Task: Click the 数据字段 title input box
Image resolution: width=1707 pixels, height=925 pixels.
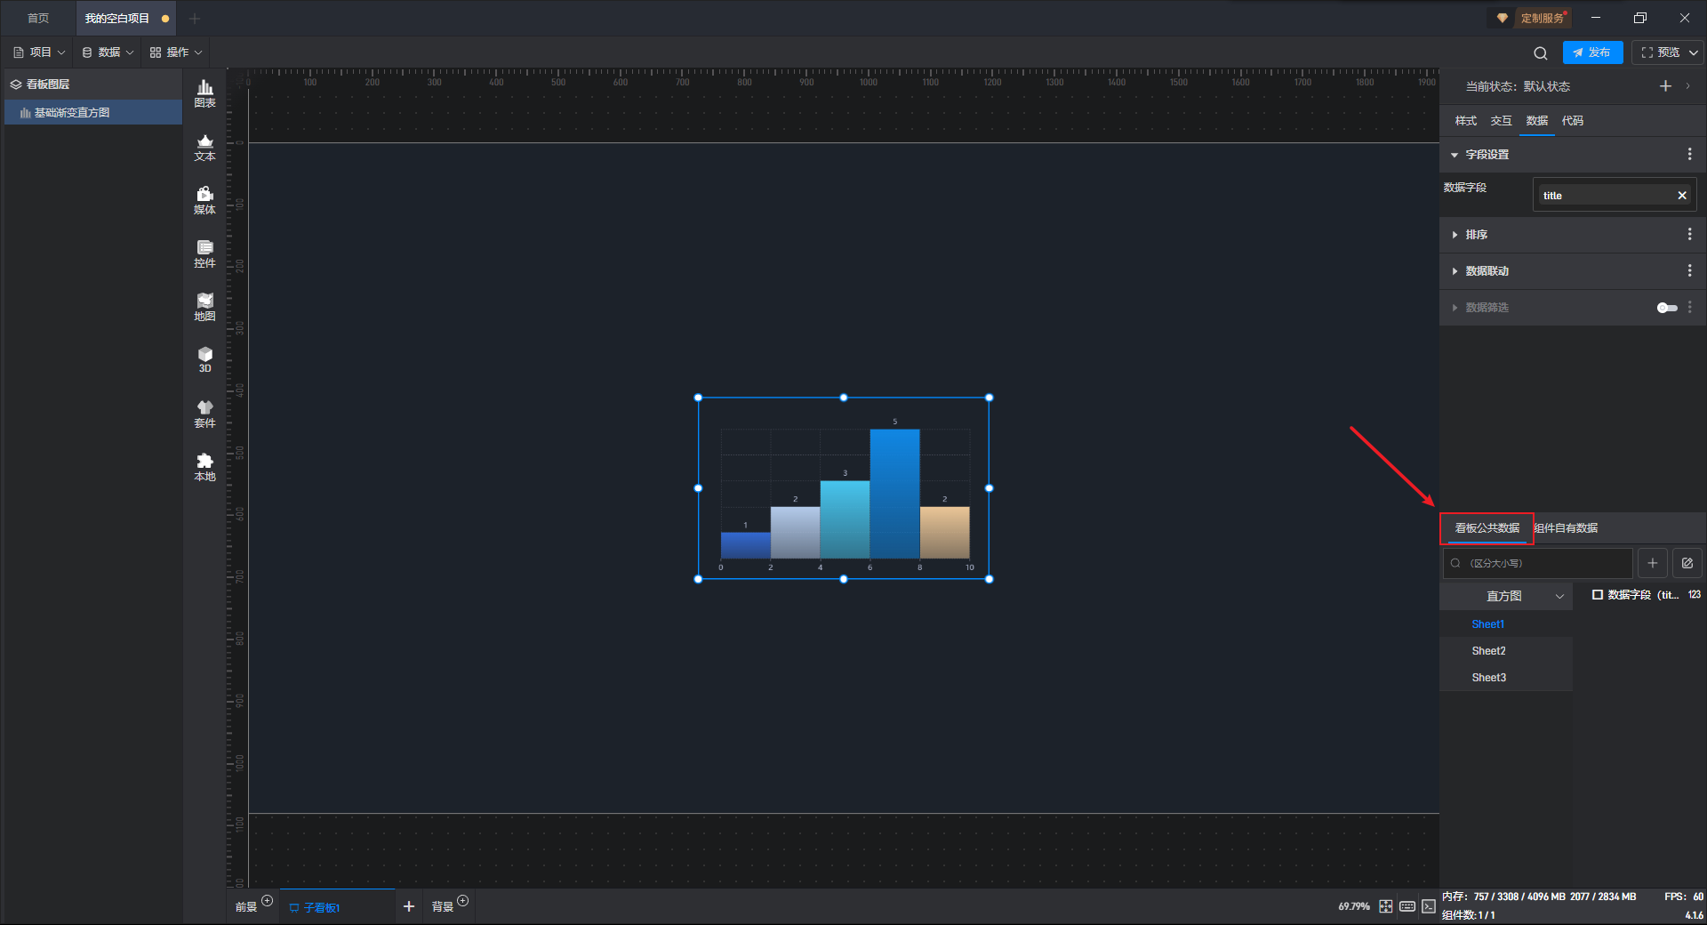Action: coord(1615,196)
